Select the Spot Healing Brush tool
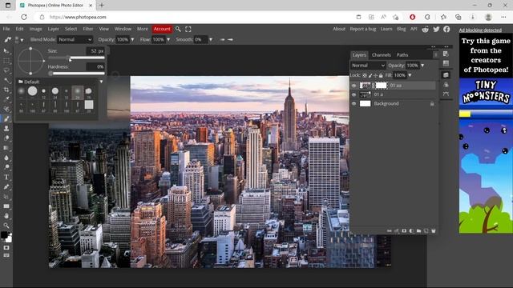This screenshot has height=288, width=513. (6, 109)
